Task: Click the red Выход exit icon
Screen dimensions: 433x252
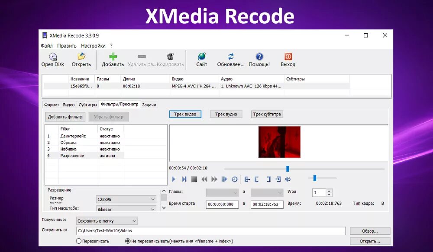Action: coord(288,57)
